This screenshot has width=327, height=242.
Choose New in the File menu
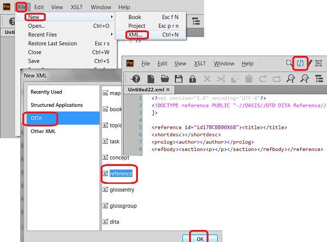point(65,17)
